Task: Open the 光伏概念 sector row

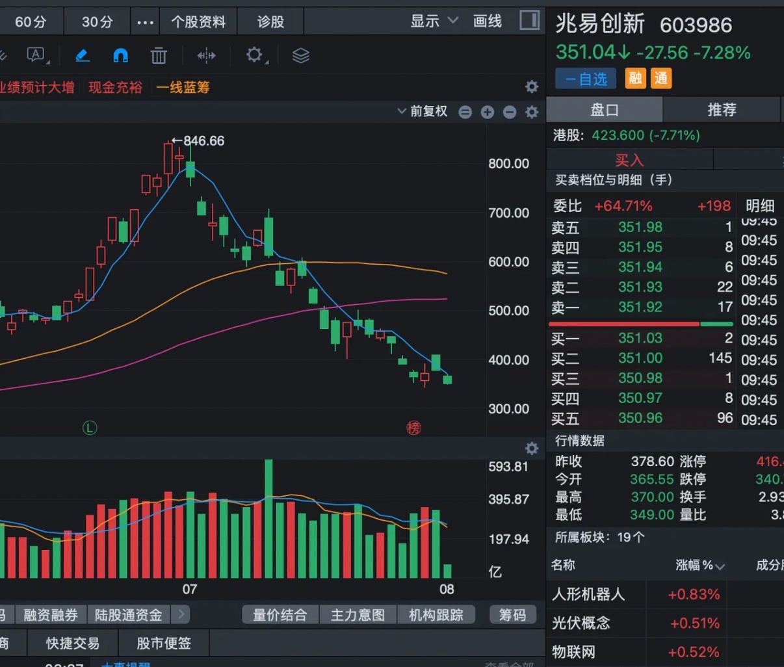Action: (x=665, y=623)
